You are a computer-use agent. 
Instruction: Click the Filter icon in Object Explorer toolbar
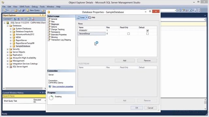[x=26, y=19]
